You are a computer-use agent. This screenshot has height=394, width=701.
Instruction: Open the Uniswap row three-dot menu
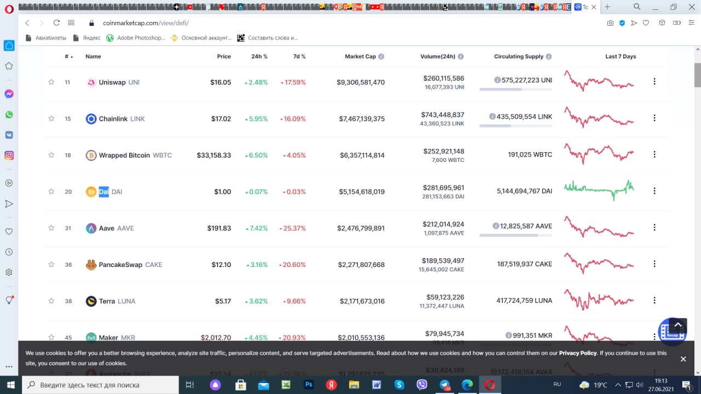[654, 82]
